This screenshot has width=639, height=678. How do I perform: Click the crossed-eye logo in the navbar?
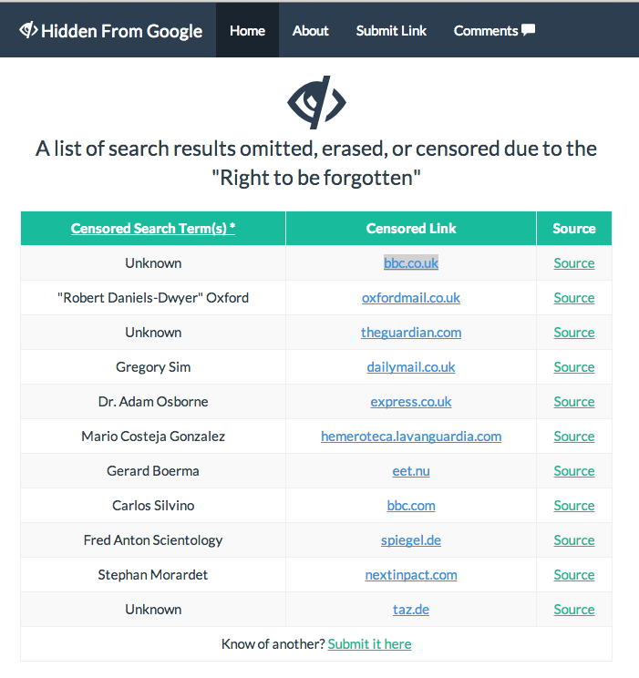(28, 30)
